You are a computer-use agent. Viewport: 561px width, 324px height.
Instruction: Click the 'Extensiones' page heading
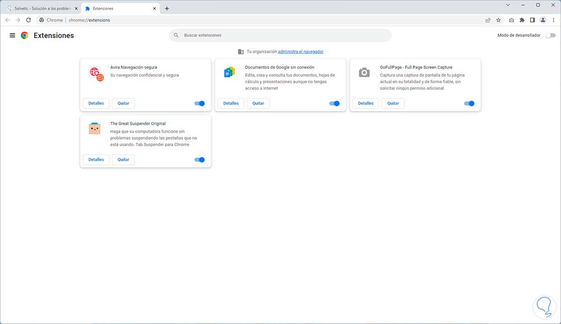54,36
